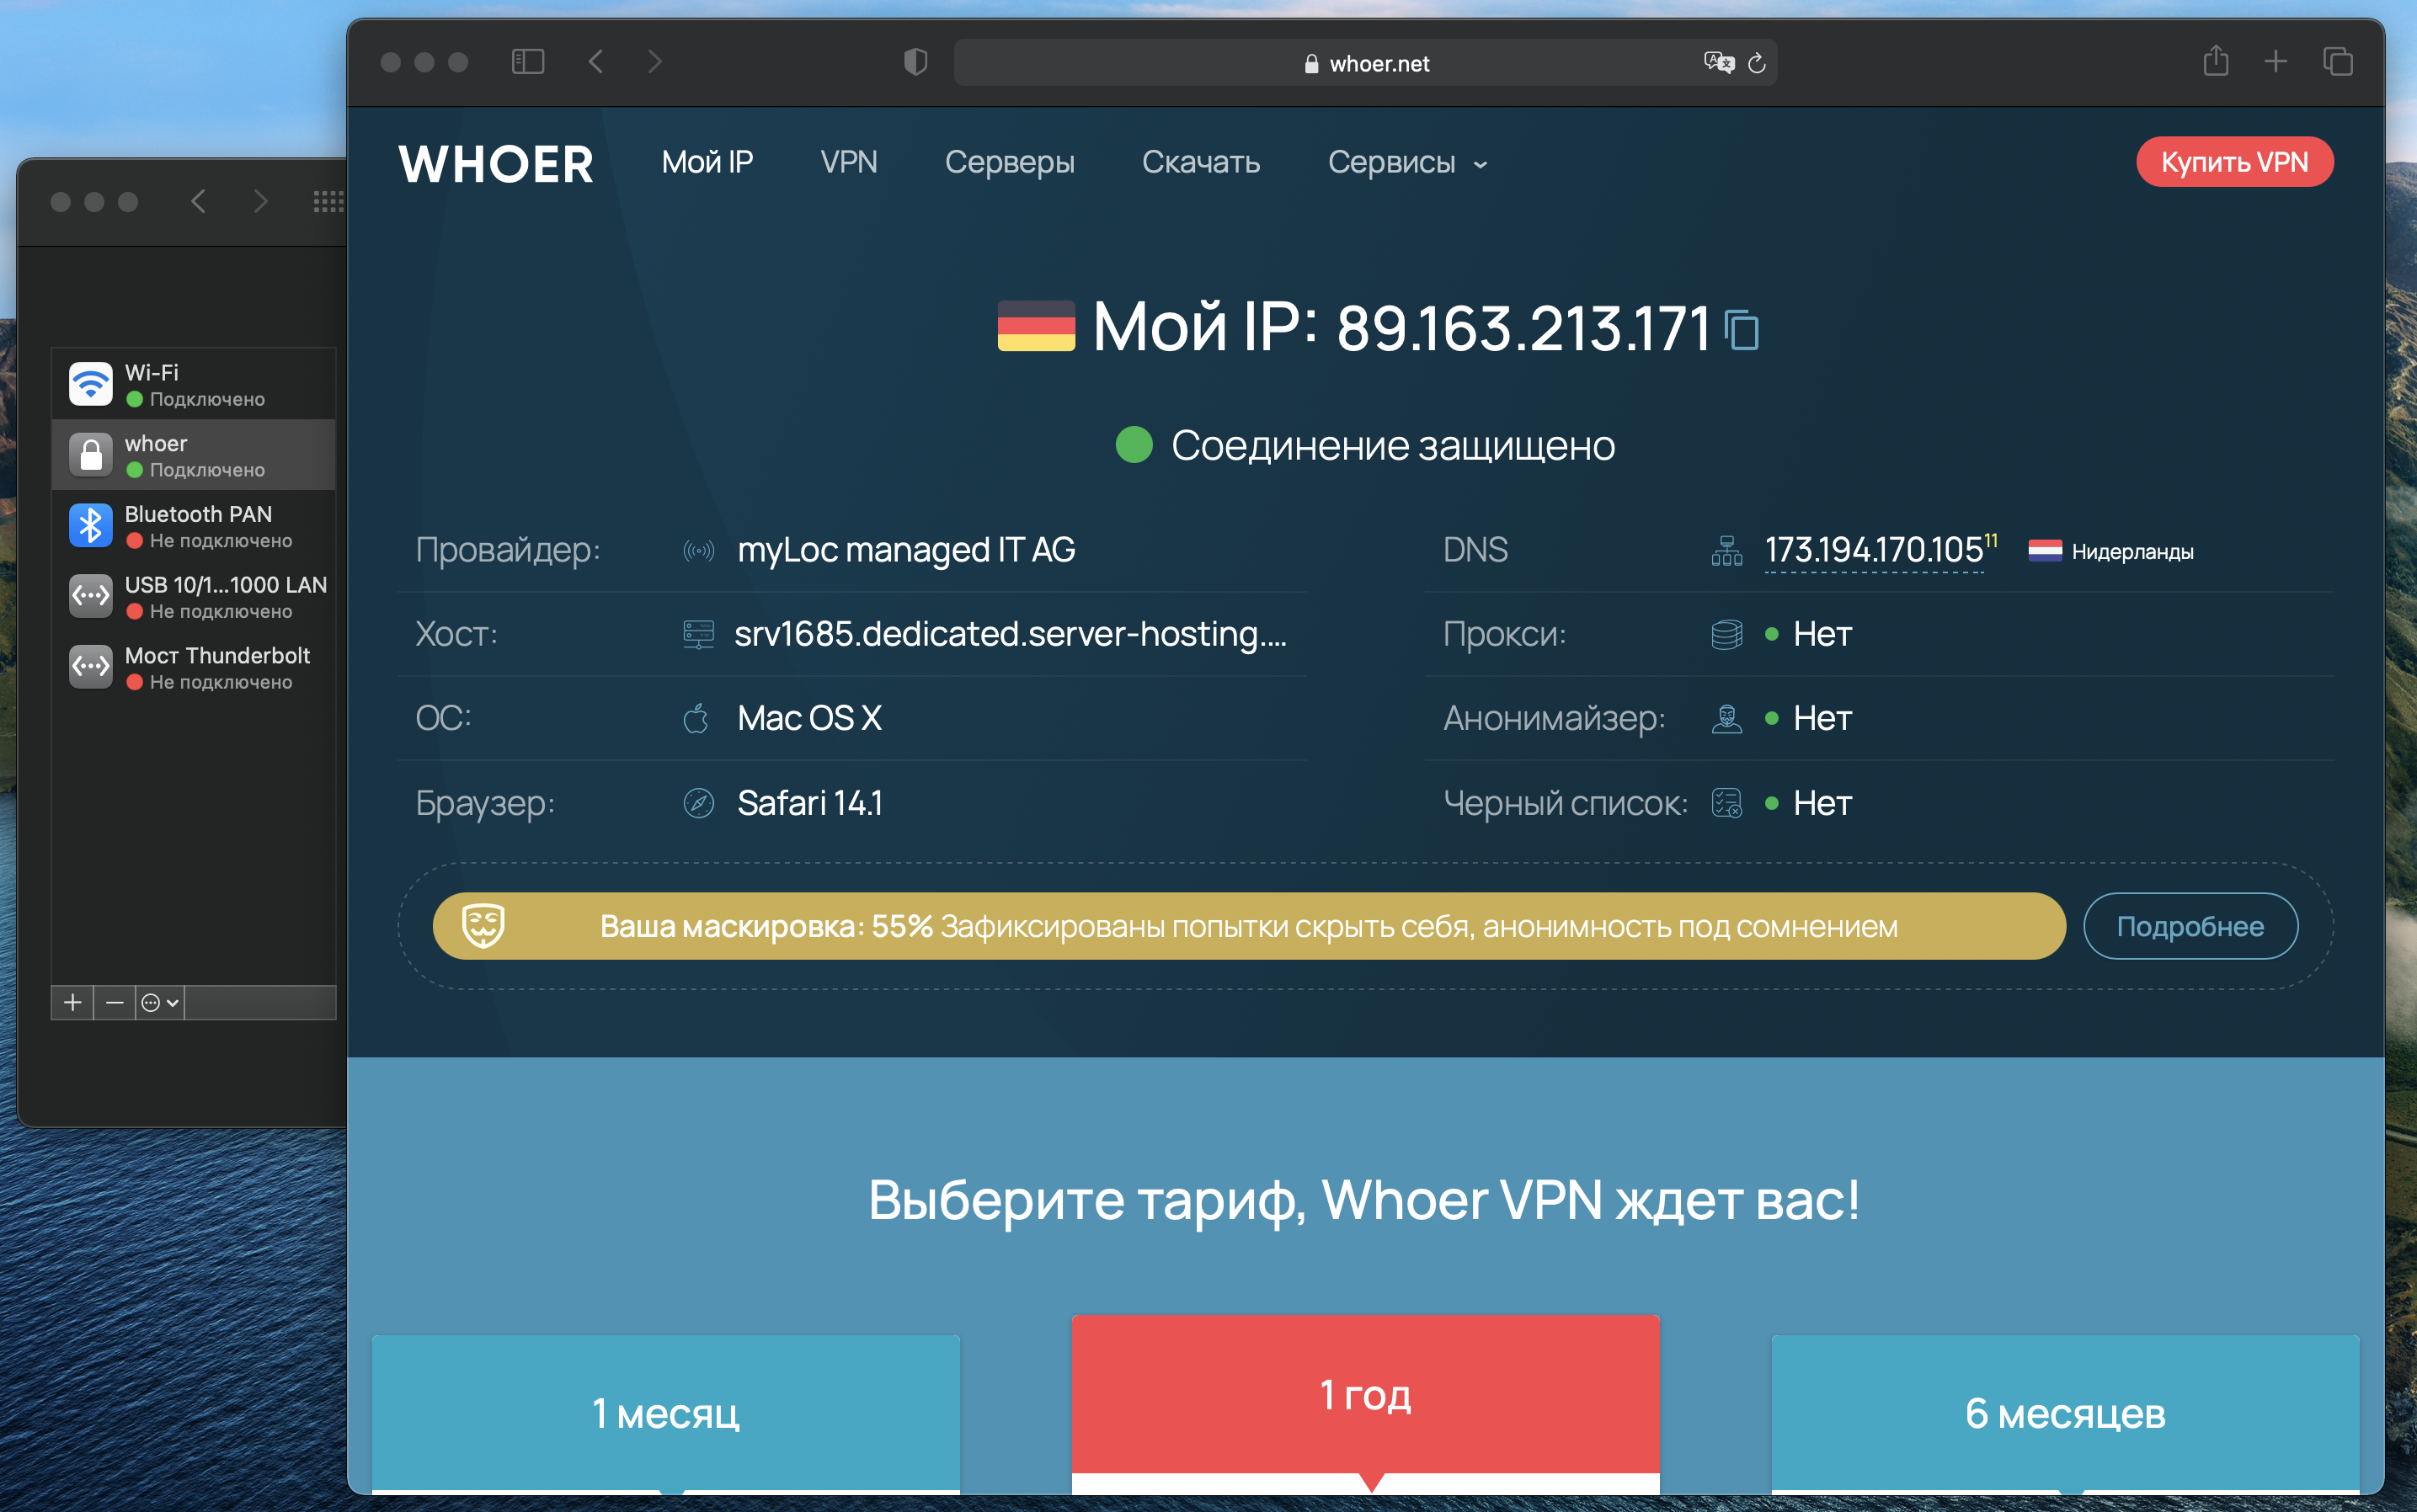Viewport: 2417px width, 1512px height.
Task: Open the VPN menu item
Action: coord(848,162)
